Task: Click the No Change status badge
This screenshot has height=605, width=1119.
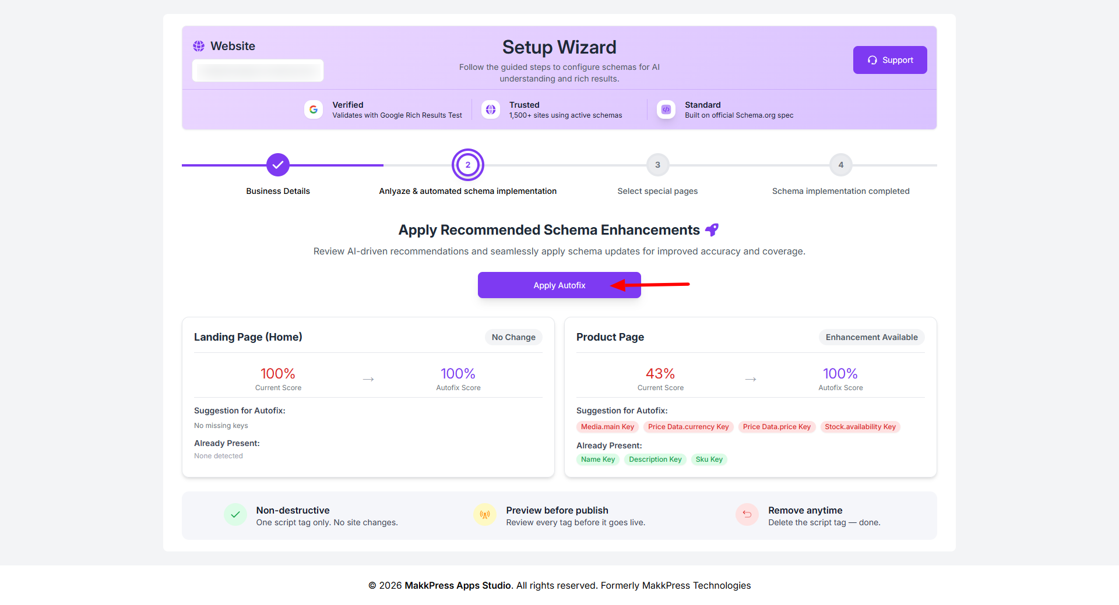Action: point(513,337)
